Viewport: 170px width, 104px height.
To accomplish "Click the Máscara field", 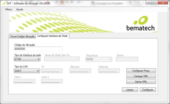I will click(80, 71).
